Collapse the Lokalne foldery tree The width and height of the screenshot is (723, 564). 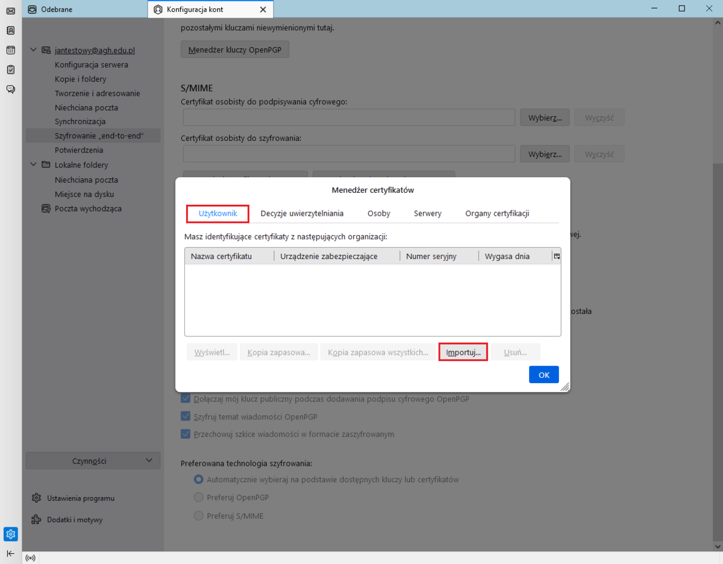(34, 164)
